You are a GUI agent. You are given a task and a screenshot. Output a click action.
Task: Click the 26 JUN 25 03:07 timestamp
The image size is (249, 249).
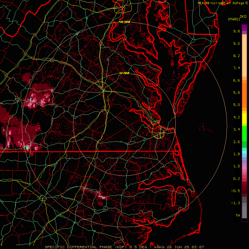pos(185,247)
